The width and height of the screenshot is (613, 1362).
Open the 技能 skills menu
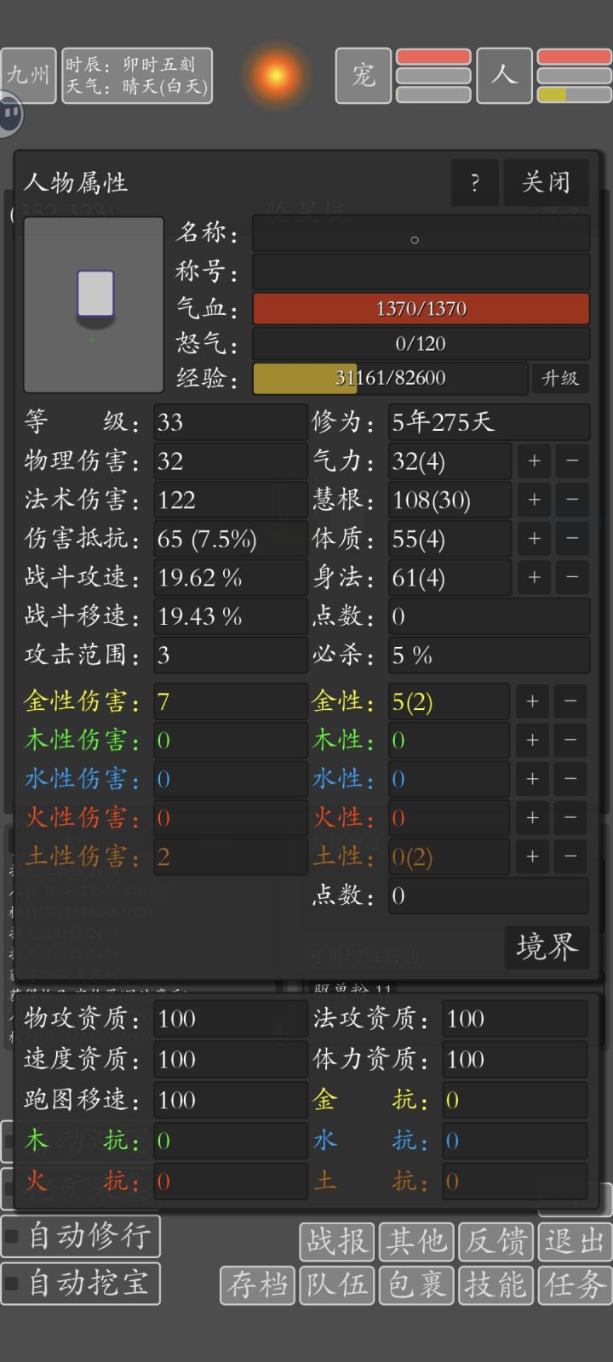point(496,1285)
